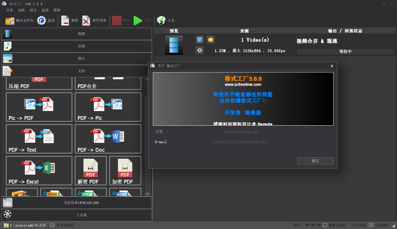Click the '1 Video(s)' source text
The height and width of the screenshot is (229, 397).
[255, 40]
